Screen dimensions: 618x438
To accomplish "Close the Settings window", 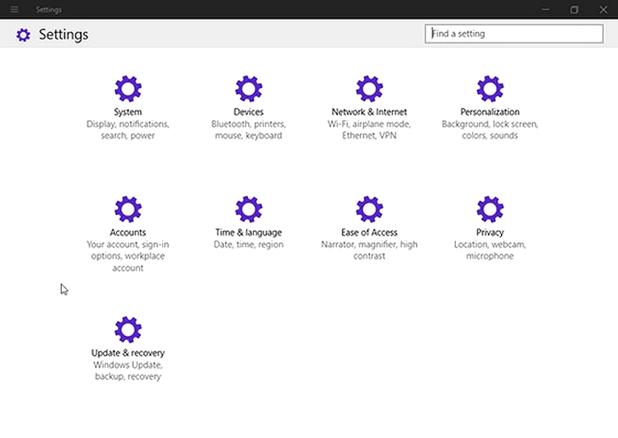I will click(603, 9).
